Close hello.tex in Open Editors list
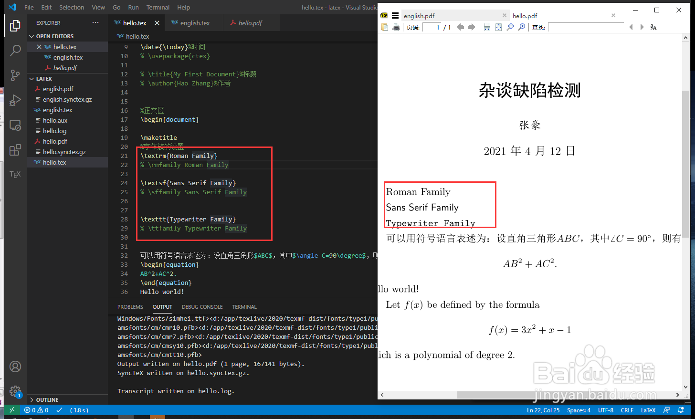 pyautogui.click(x=39, y=47)
